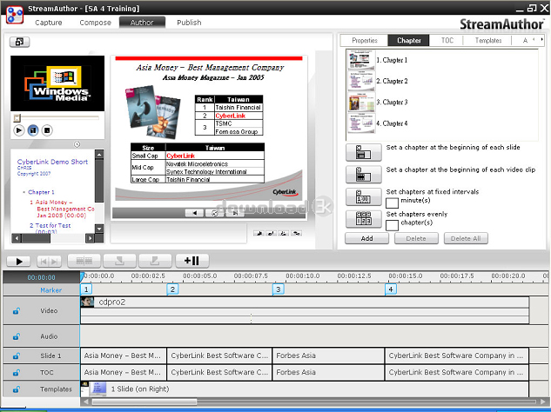Start timeline playback with the play button
The image size is (551, 412).
click(18, 261)
